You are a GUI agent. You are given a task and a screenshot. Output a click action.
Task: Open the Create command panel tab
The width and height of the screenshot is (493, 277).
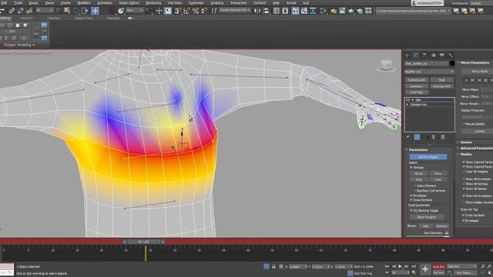click(407, 55)
